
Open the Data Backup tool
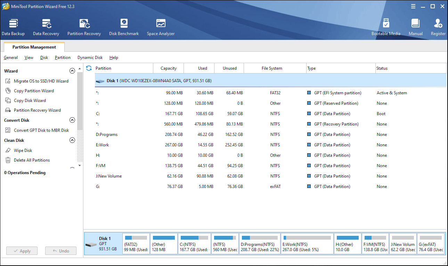(x=13, y=27)
